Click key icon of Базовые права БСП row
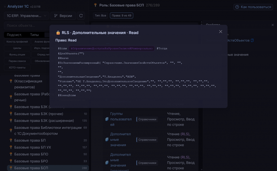The width and height of the screenshot is (277, 171). [11, 168]
